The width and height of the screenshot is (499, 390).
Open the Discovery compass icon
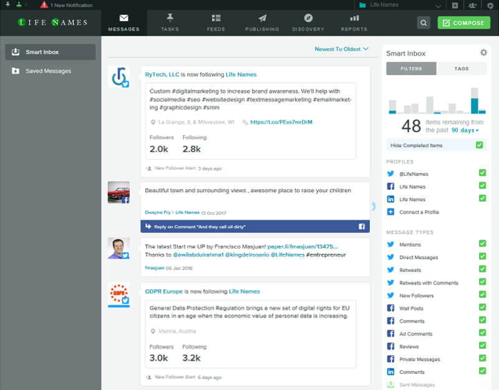click(308, 19)
